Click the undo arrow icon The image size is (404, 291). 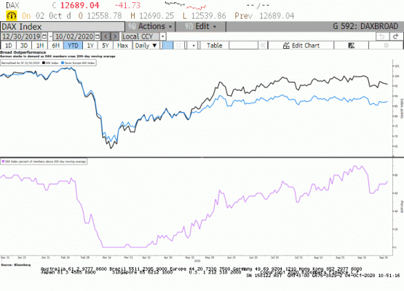382,36
